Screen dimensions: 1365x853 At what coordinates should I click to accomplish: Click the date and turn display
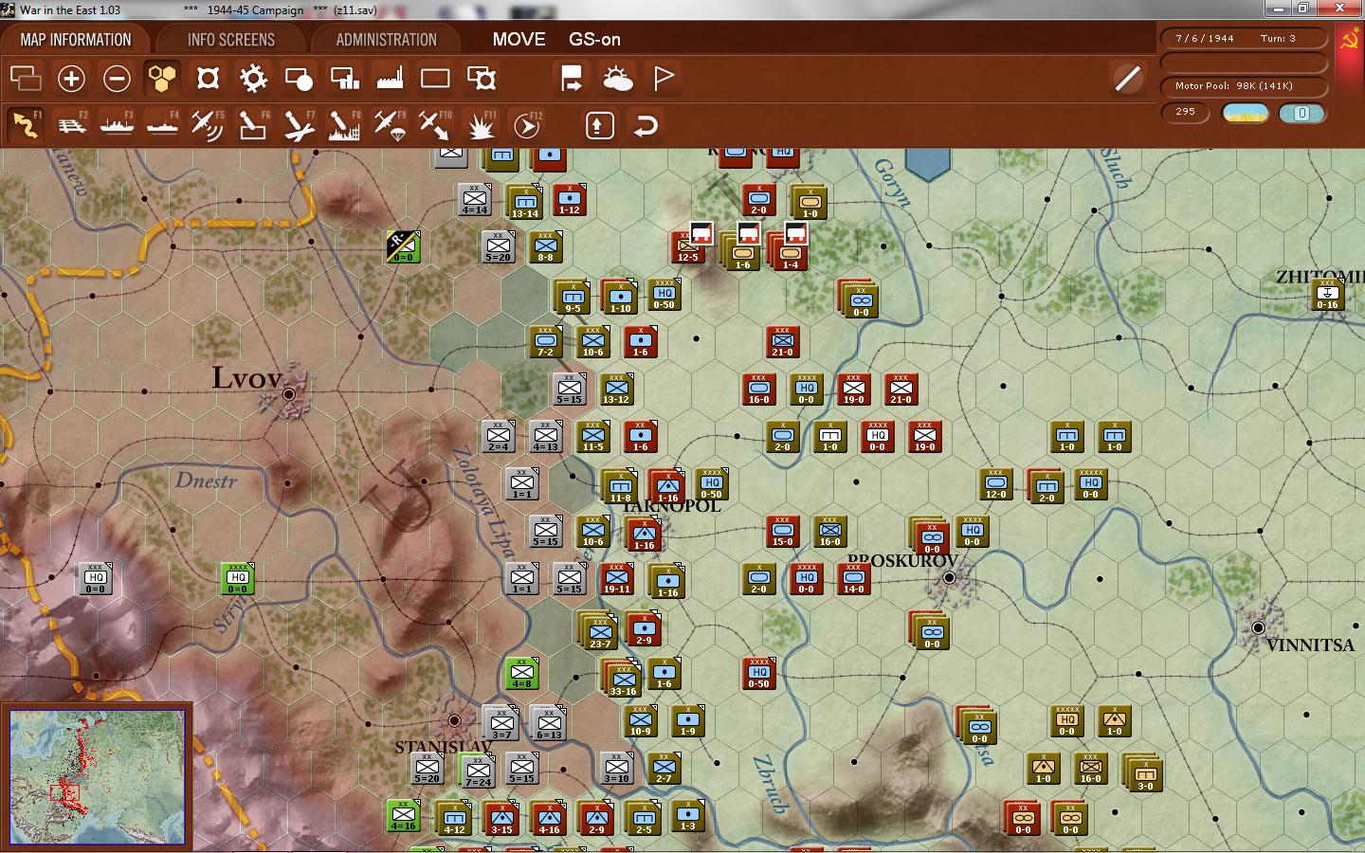[1244, 39]
